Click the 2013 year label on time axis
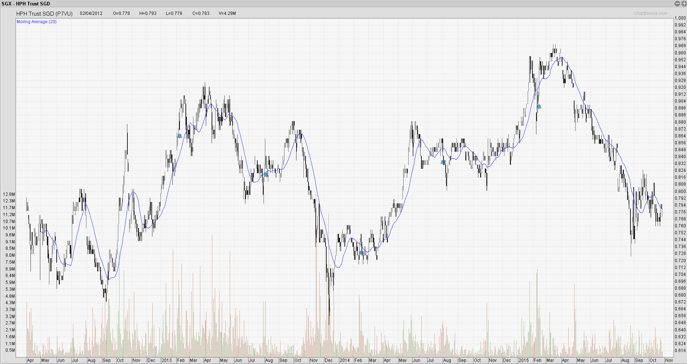 tap(167, 360)
